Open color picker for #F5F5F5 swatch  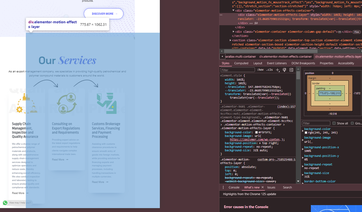click(257, 132)
